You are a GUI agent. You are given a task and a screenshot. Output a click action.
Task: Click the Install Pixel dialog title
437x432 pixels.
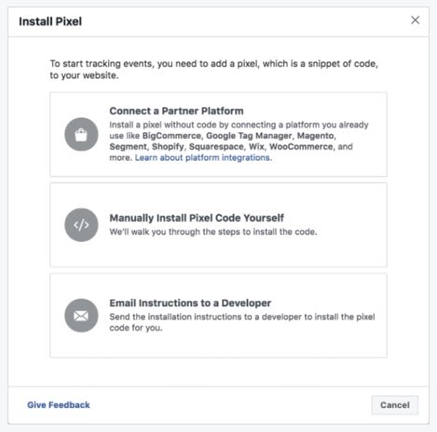pyautogui.click(x=50, y=21)
